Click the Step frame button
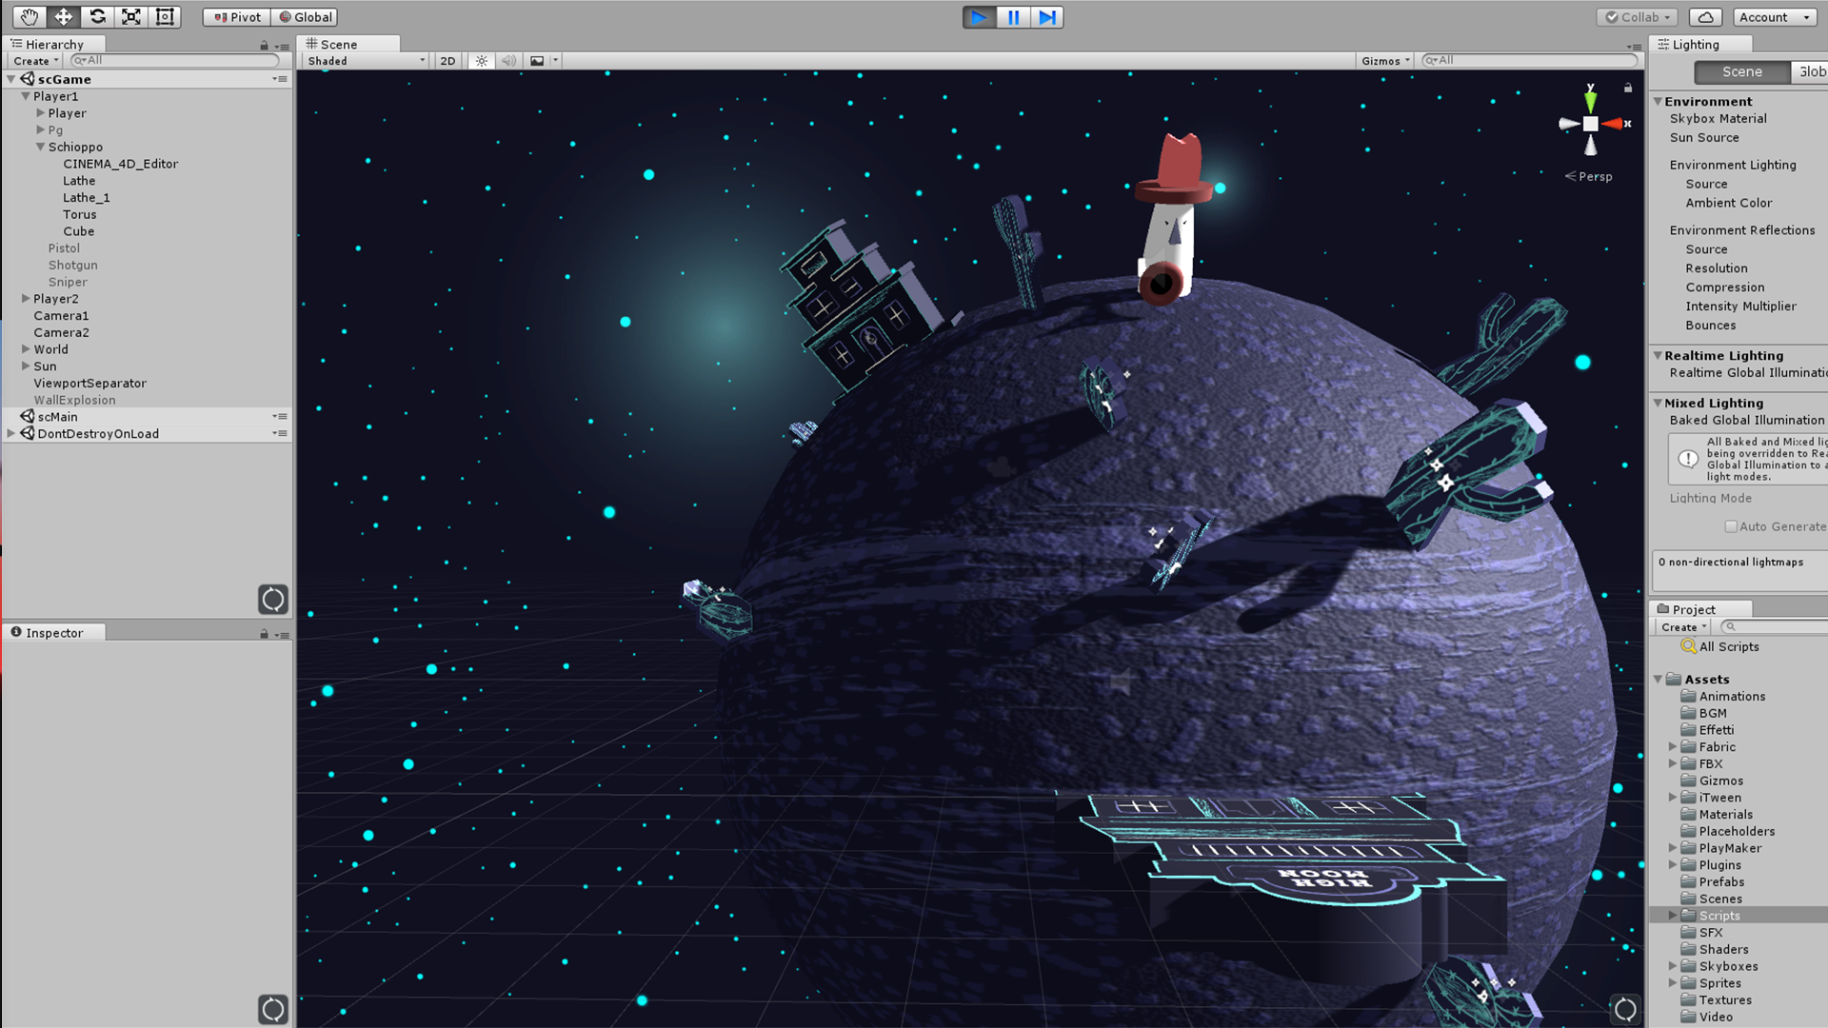Screen dimensions: 1828x1028 (x=1047, y=17)
